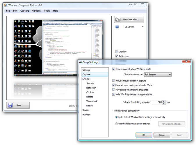Confirm settings with the OK button

click(x=144, y=135)
